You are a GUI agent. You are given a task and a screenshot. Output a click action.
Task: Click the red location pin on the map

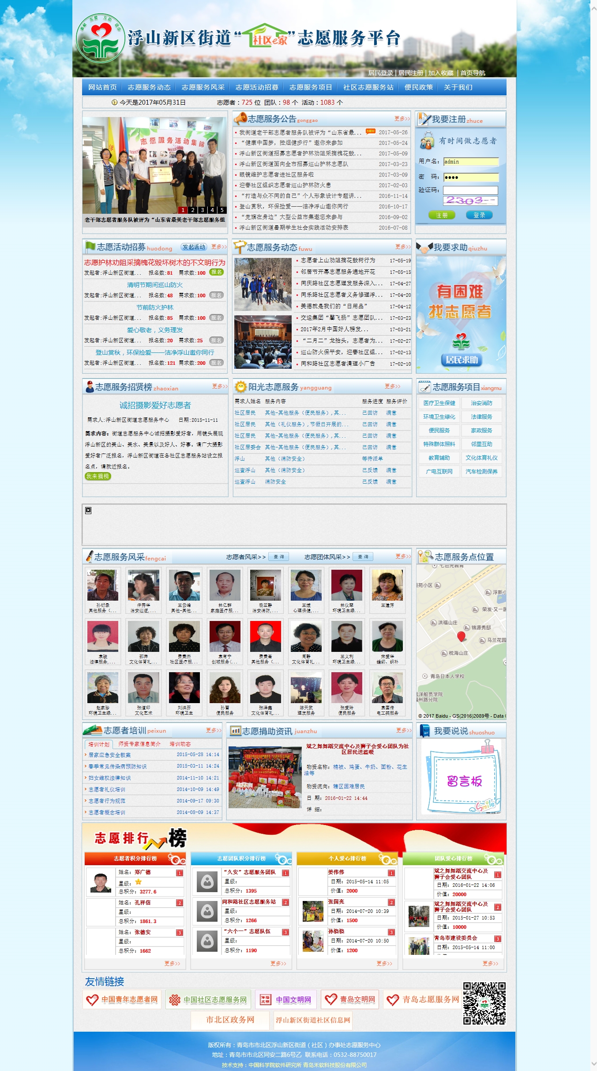click(x=461, y=636)
